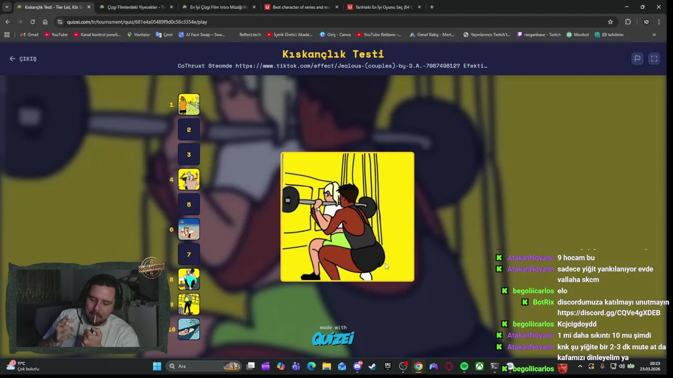Select the rank 10 boat thumbnail
The height and width of the screenshot is (378, 673).
(x=189, y=329)
